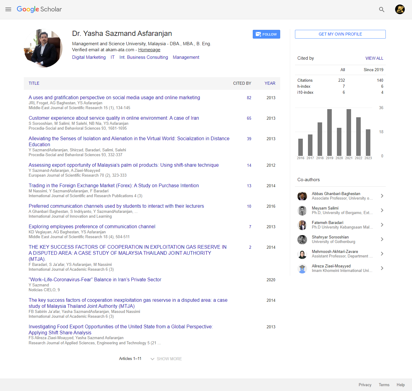This screenshot has width=412, height=391.
Task: Click chevron beside Fatemeh Baradari
Action: coord(382,225)
